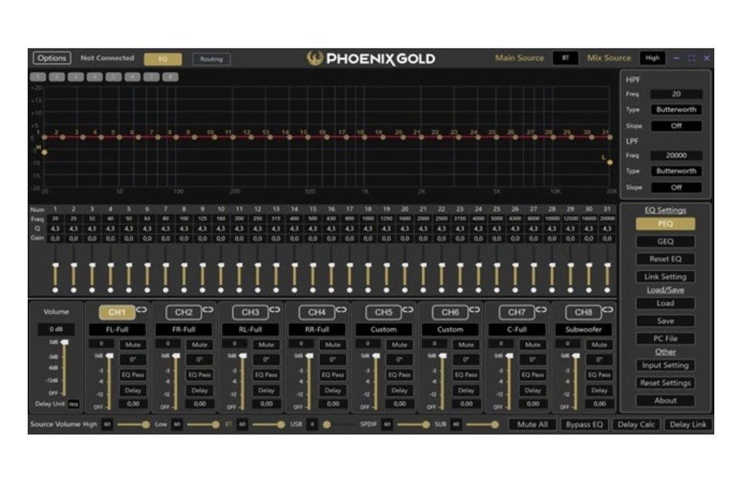Toggle EQ Pass on CH1
Screen dimensions: 742x488
click(133, 375)
